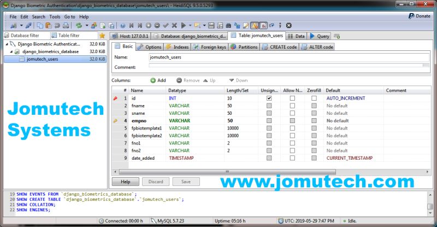
Task: Click the SQL log vertical scrollbar thumb
Action: click(x=430, y=206)
